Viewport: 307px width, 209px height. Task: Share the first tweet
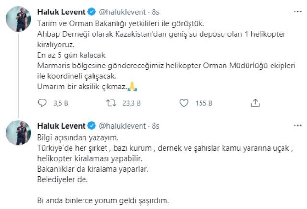[x=256, y=102]
